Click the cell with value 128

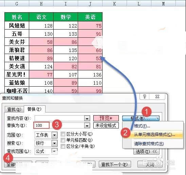[x=41, y=25]
